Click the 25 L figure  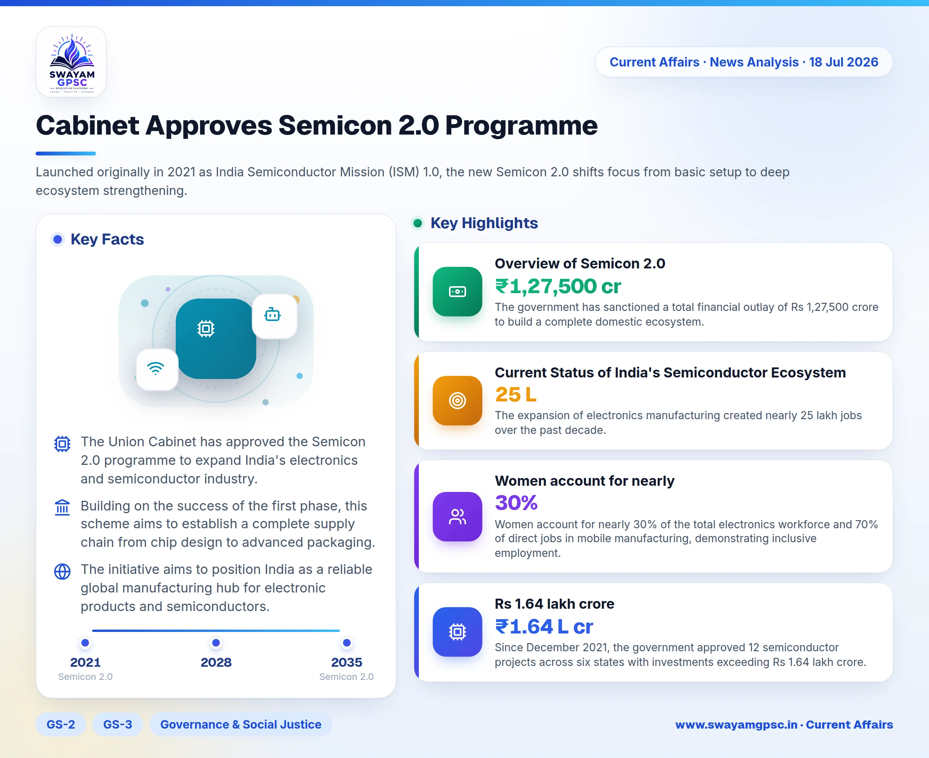tap(516, 395)
